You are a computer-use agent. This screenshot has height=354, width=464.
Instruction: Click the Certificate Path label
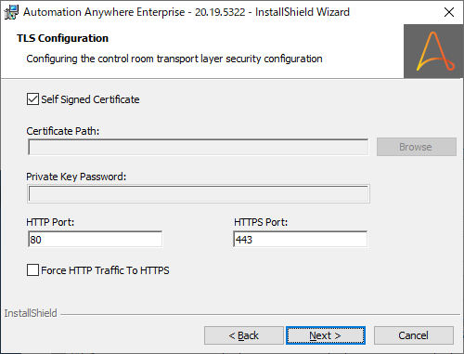63,131
